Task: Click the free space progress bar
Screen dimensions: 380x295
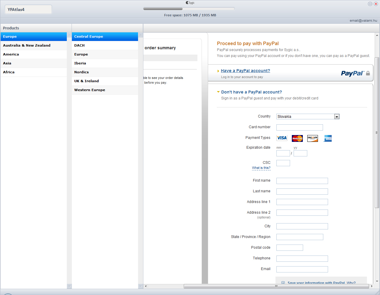Action: 189,9
